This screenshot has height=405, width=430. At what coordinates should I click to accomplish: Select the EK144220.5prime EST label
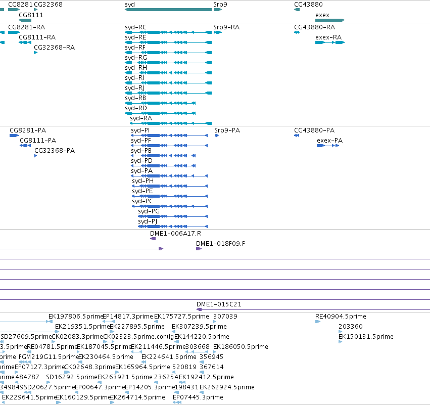pyautogui.click(x=202, y=337)
